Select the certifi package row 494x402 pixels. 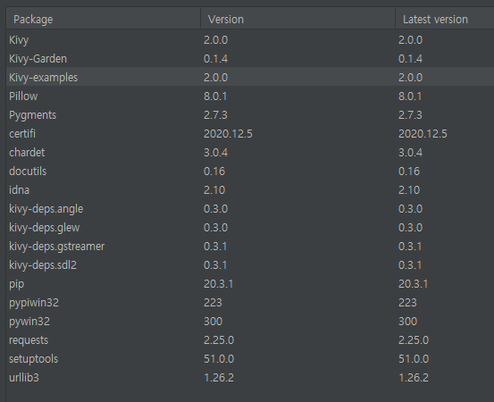250,134
